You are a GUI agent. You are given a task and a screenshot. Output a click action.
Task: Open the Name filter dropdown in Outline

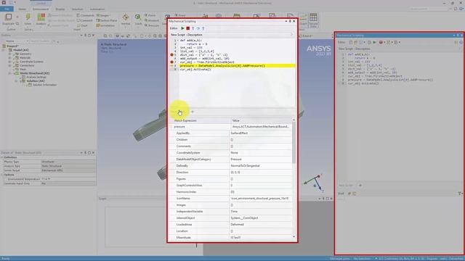[28, 41]
